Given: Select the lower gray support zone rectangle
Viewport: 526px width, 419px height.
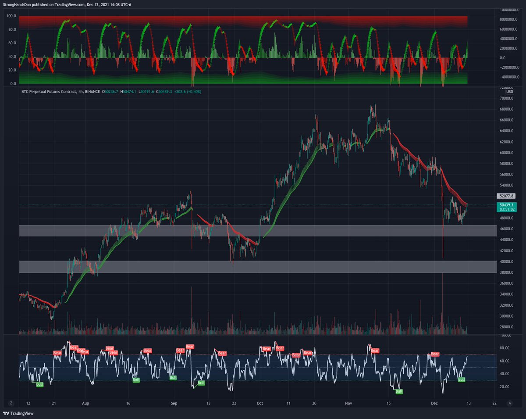Looking at the screenshot, I should pyautogui.click(x=258, y=267).
